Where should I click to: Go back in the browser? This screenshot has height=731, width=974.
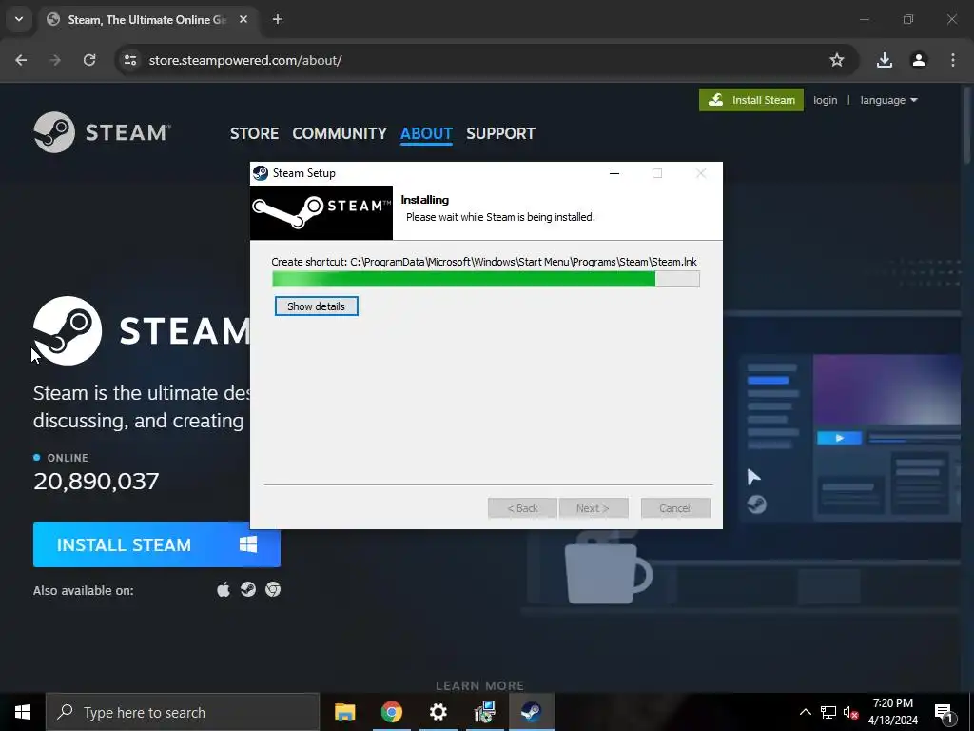(21, 60)
